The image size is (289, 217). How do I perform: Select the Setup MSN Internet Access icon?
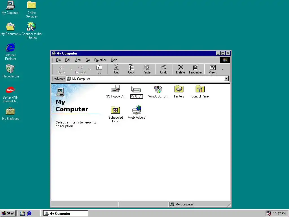click(x=10, y=94)
